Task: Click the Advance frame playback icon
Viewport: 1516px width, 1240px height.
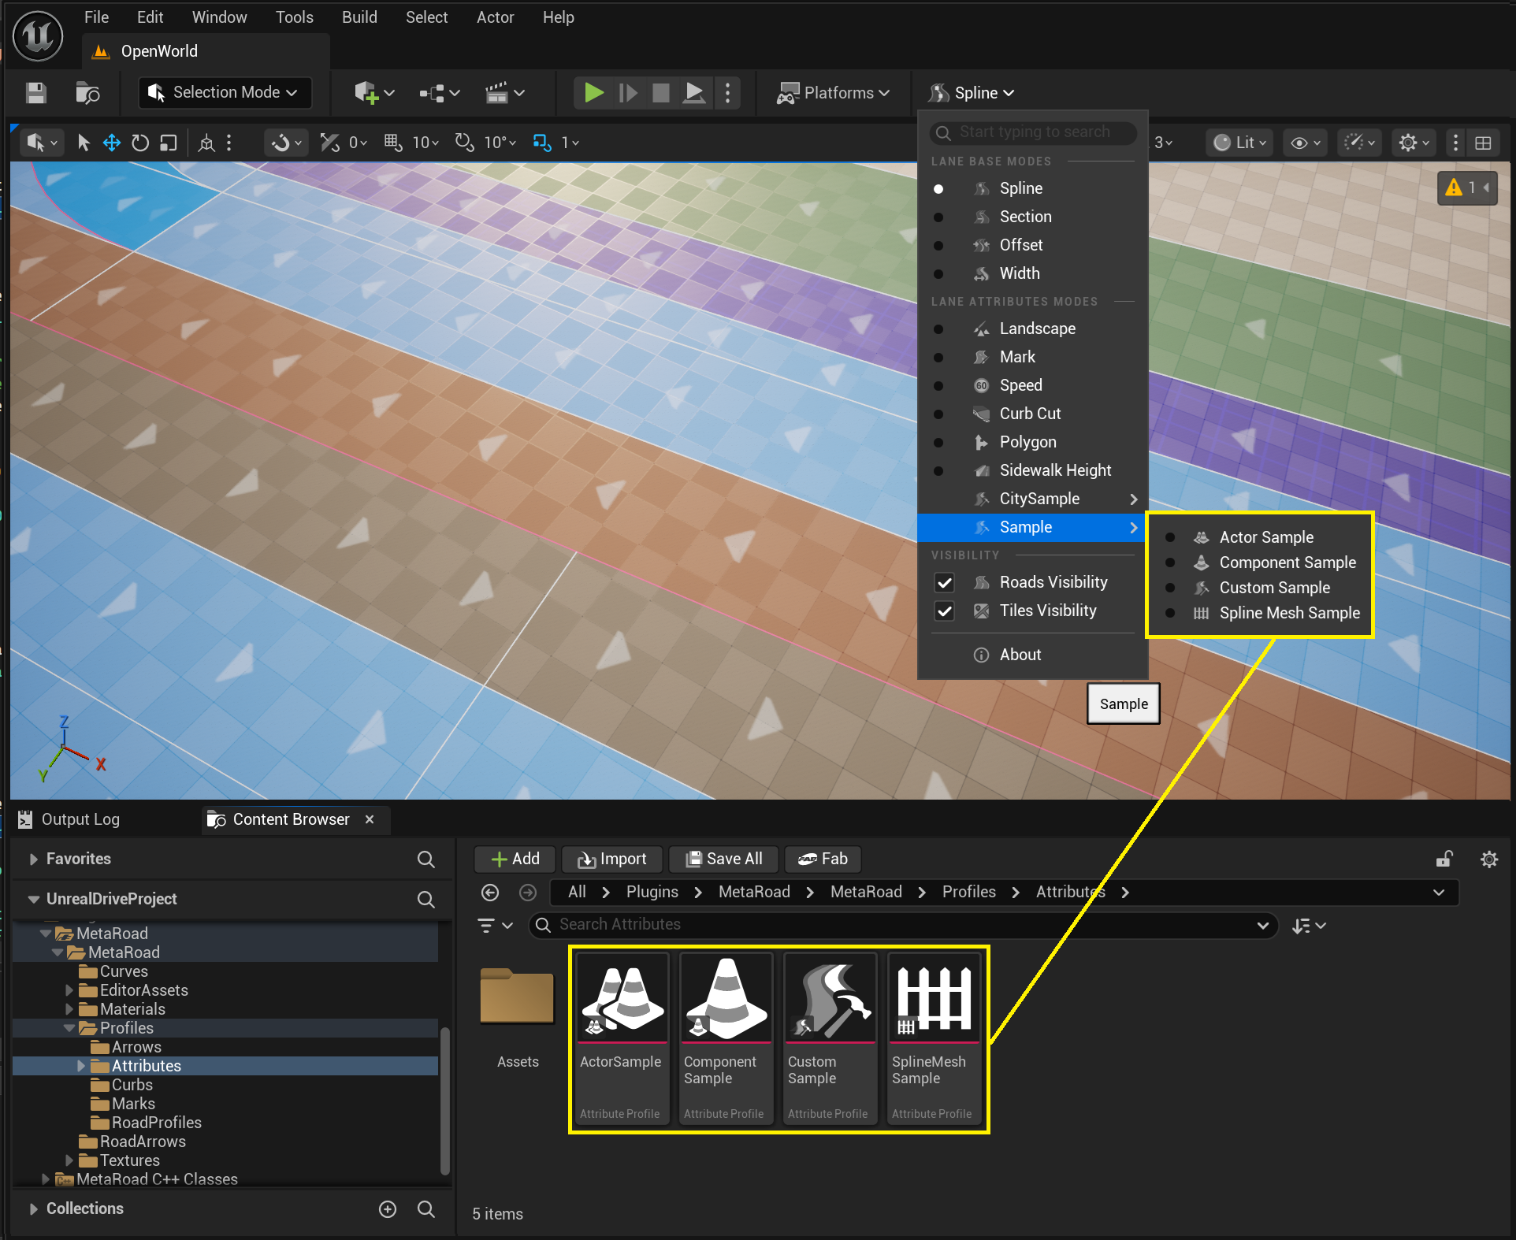Action: coord(628,93)
